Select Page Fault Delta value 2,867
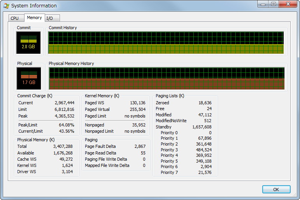Image resolution: width=300 pixels, height=200 pixels. pos(140,146)
